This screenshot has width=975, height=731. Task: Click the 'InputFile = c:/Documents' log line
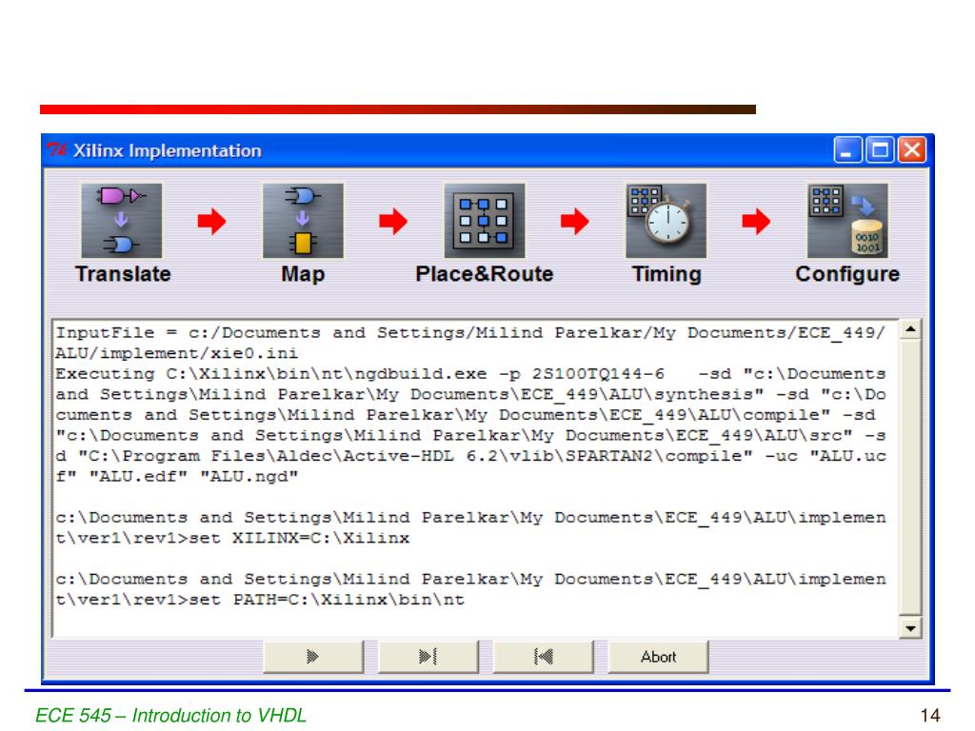[470, 333]
